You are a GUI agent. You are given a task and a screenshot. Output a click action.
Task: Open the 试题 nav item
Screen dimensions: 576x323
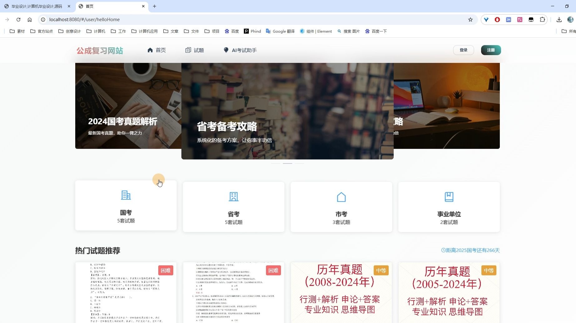click(194, 50)
